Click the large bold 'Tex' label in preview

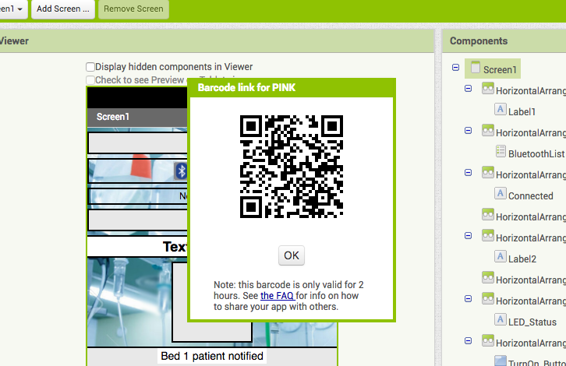pyautogui.click(x=175, y=247)
